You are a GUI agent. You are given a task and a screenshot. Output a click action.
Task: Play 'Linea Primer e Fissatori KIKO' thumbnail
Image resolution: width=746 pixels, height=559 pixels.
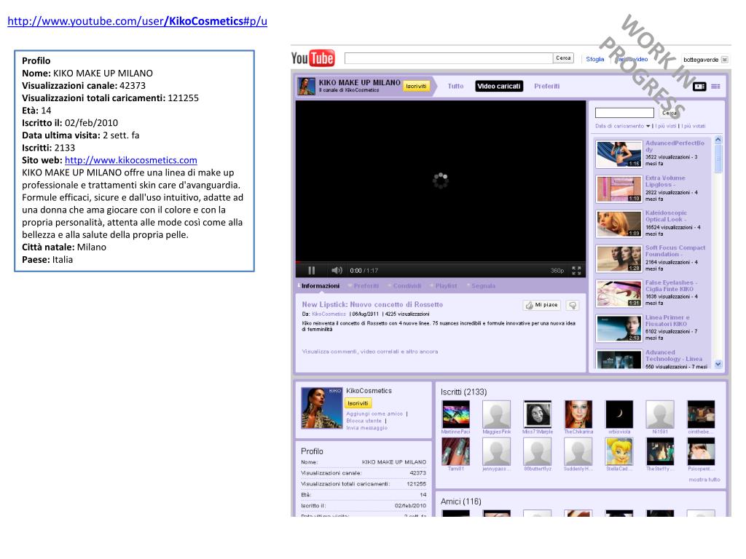(x=619, y=328)
